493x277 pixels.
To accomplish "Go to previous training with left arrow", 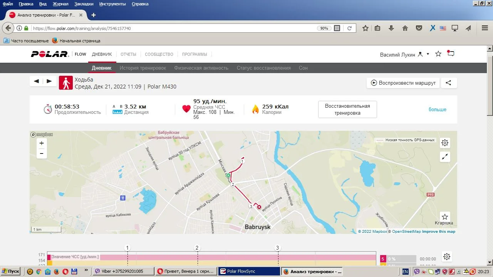I will [x=36, y=81].
